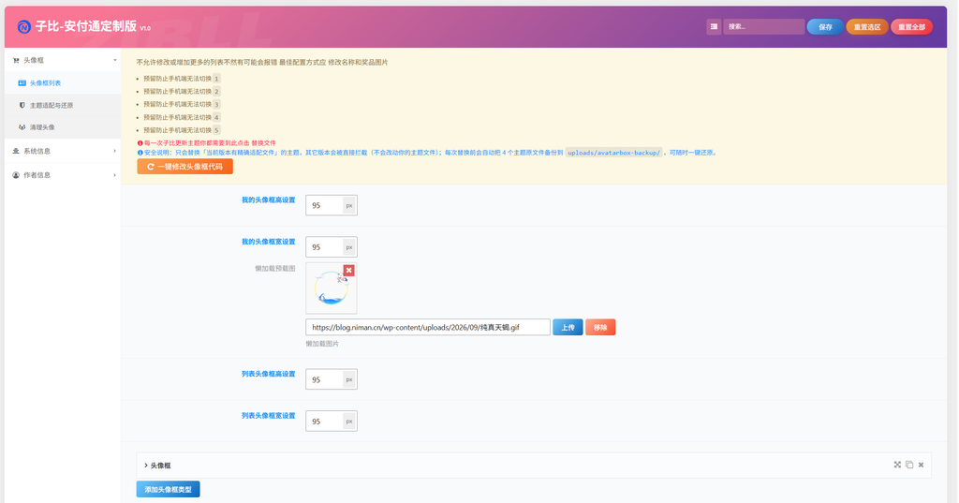
Task: Focus the 列表头像框高设置 value field
Action: [x=324, y=379]
